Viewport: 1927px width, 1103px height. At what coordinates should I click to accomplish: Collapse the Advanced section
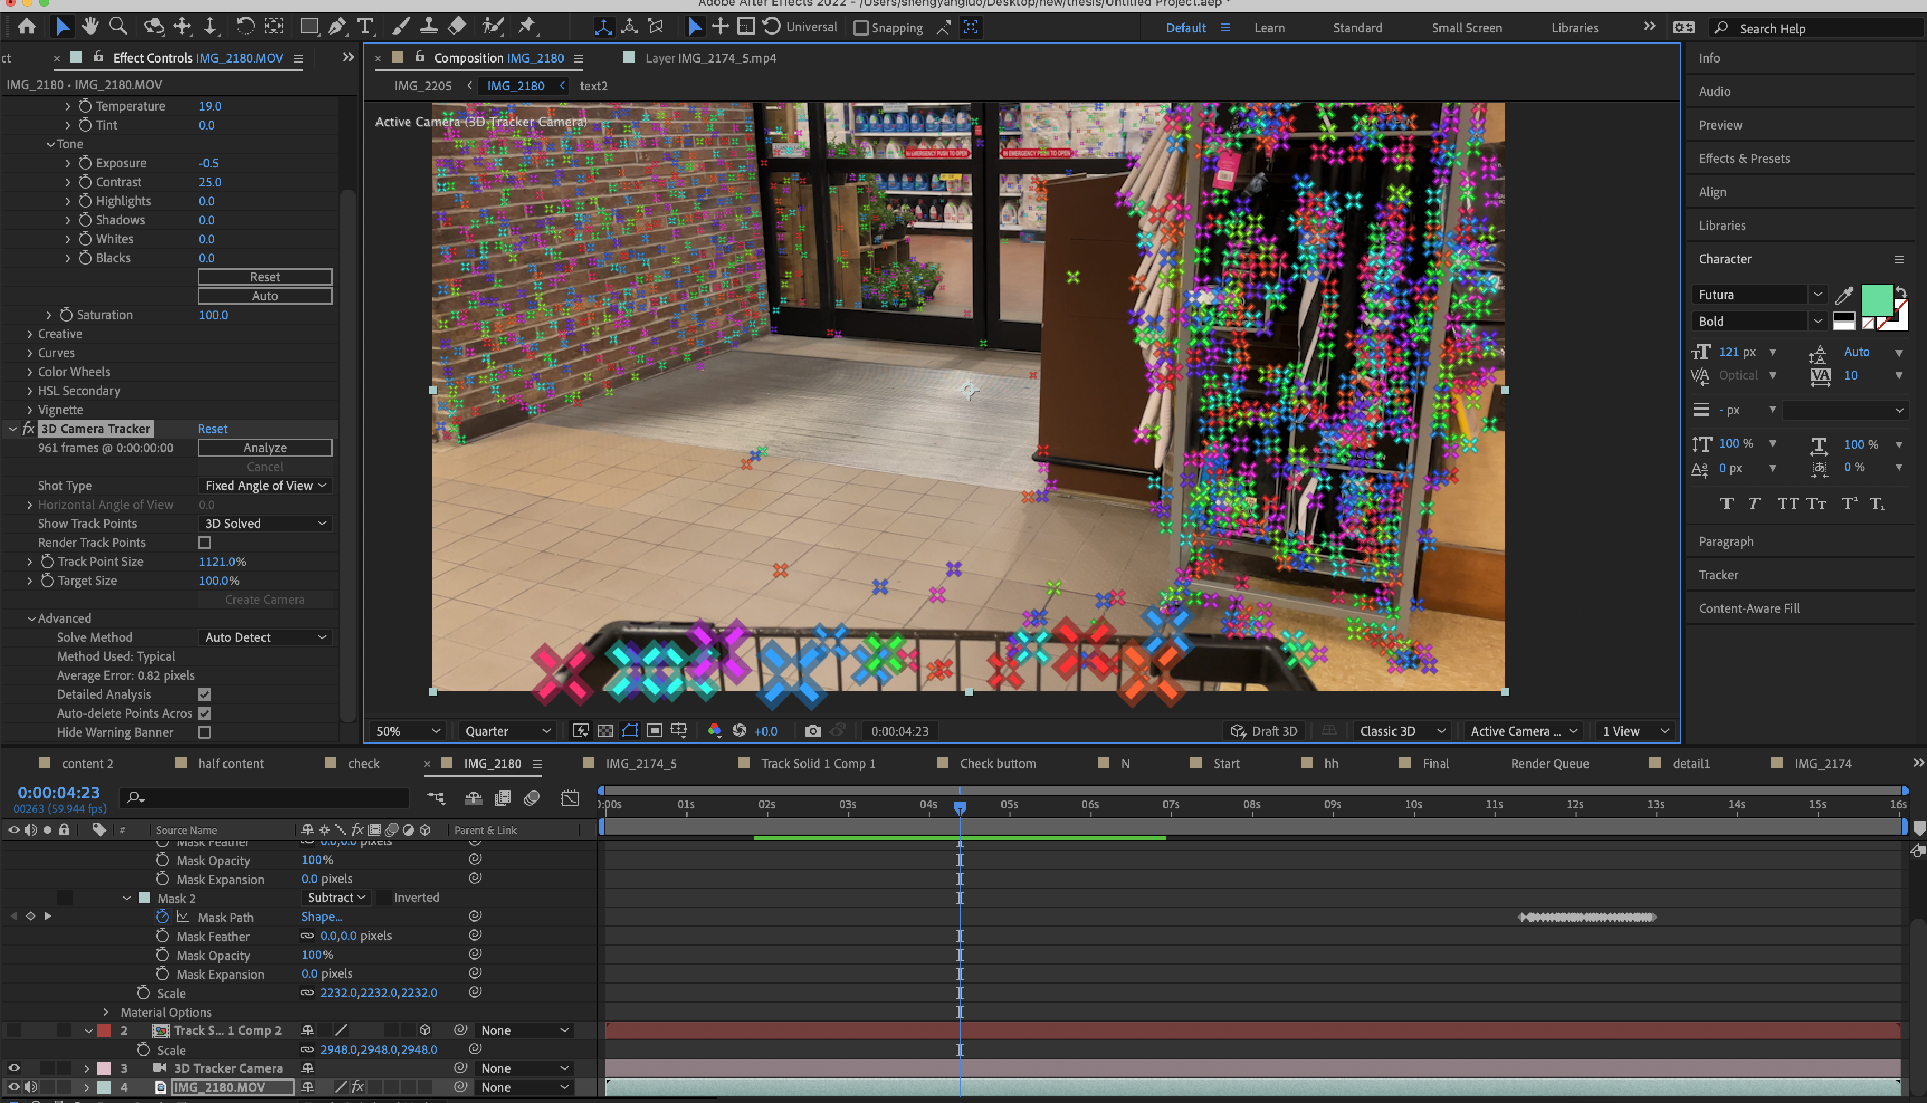click(x=31, y=619)
